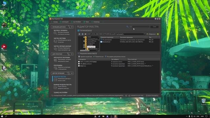Viewport: 210px width, 118px height.
Task: Open taskbar search
Action: coord(6,116)
